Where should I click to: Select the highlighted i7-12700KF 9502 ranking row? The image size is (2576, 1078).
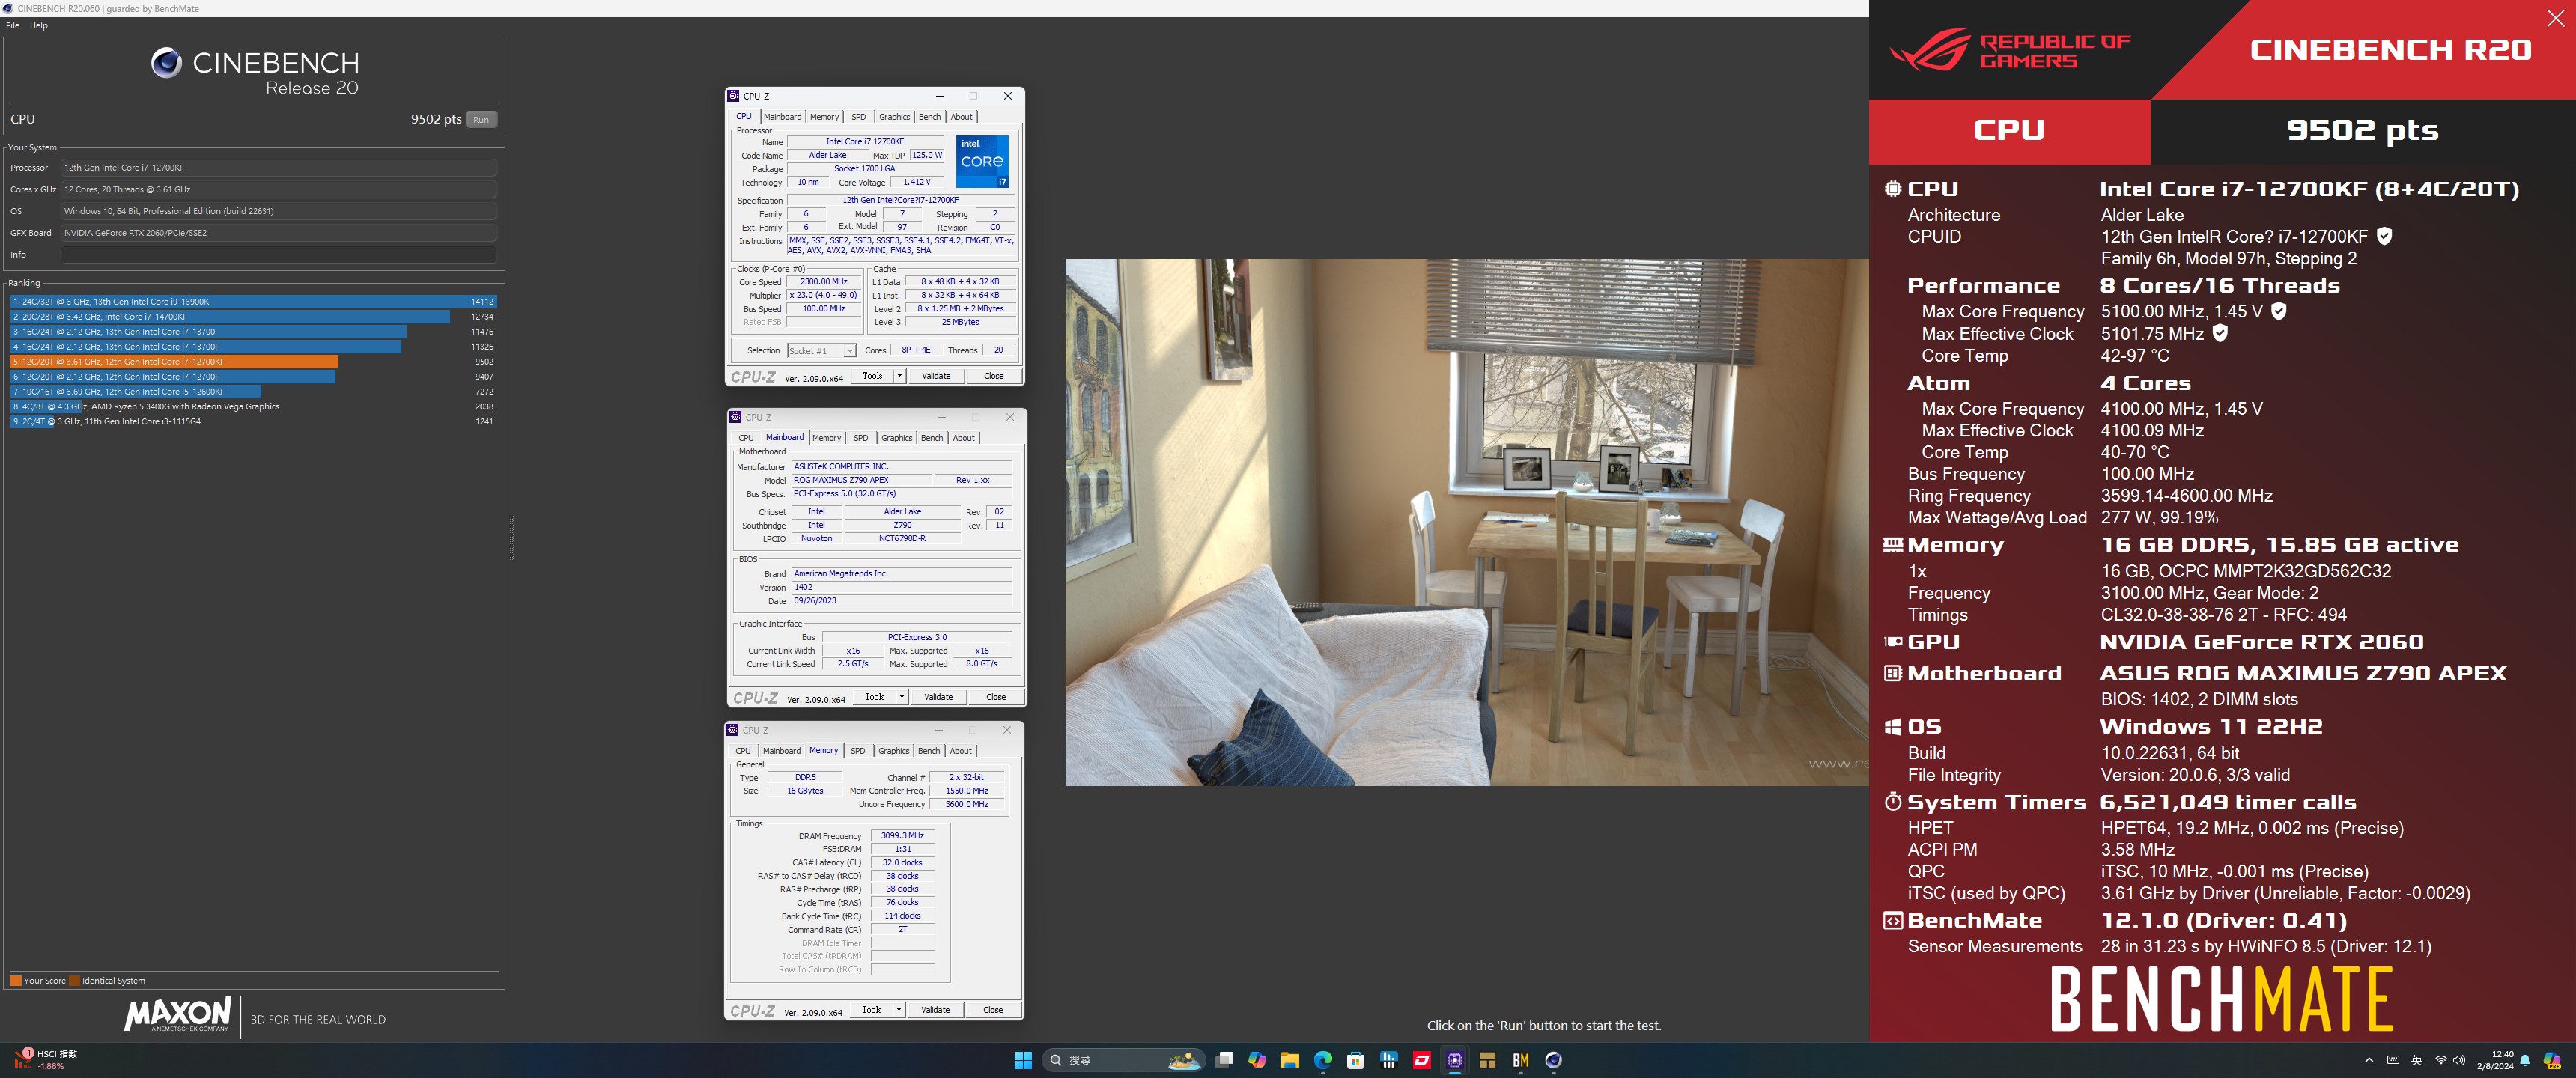pyautogui.click(x=253, y=362)
